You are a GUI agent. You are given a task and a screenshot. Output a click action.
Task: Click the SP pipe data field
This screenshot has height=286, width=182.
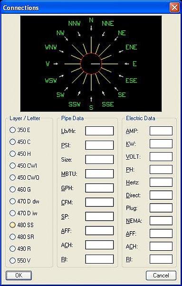point(99,216)
